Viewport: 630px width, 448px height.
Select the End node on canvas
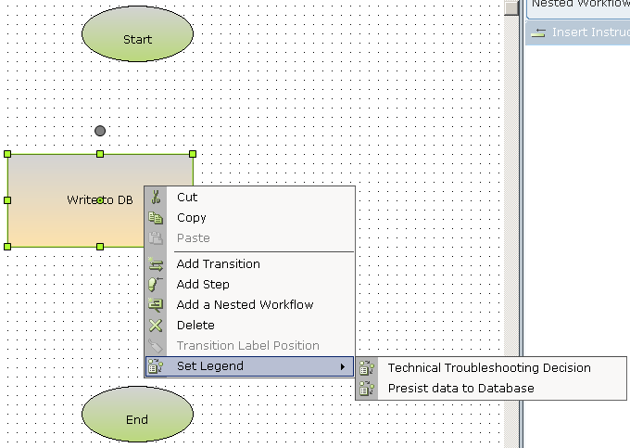(x=137, y=419)
